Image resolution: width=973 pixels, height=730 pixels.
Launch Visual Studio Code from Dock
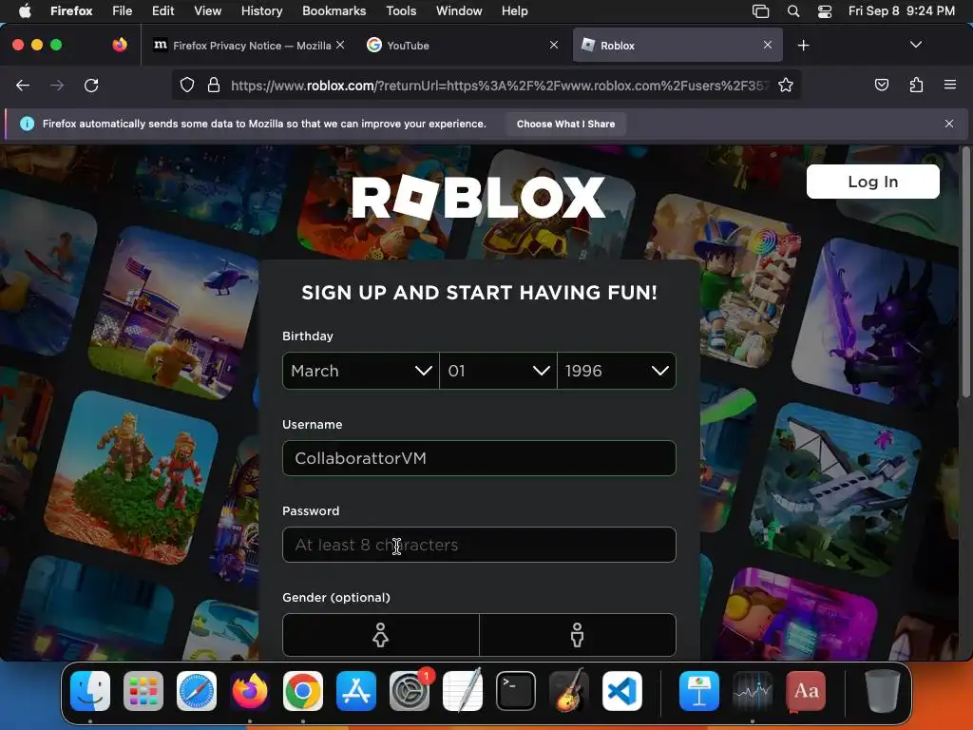(622, 691)
